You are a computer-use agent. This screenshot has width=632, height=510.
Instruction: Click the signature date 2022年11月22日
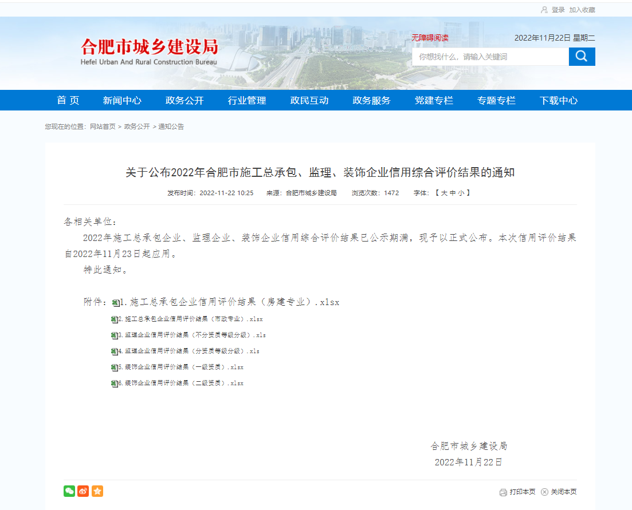tap(468, 462)
